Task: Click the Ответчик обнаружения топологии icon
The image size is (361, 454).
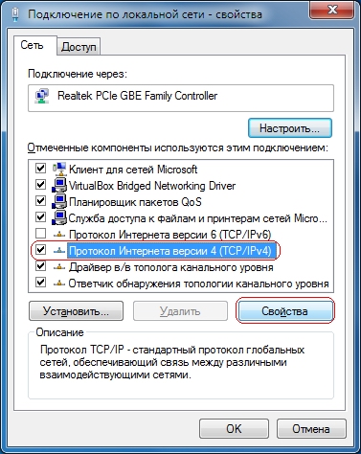Action: [59, 284]
